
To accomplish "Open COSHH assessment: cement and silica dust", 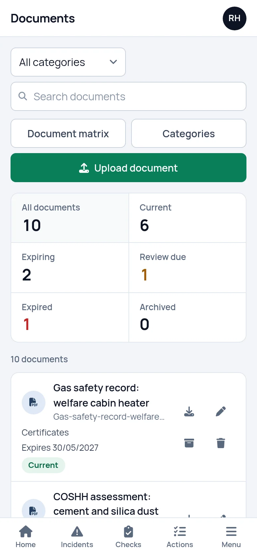I will click(106, 504).
